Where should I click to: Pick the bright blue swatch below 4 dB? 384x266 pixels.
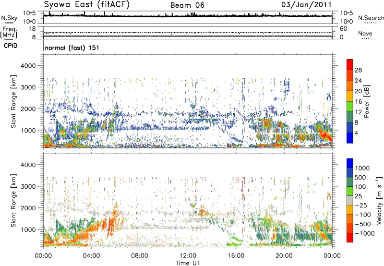[350, 138]
